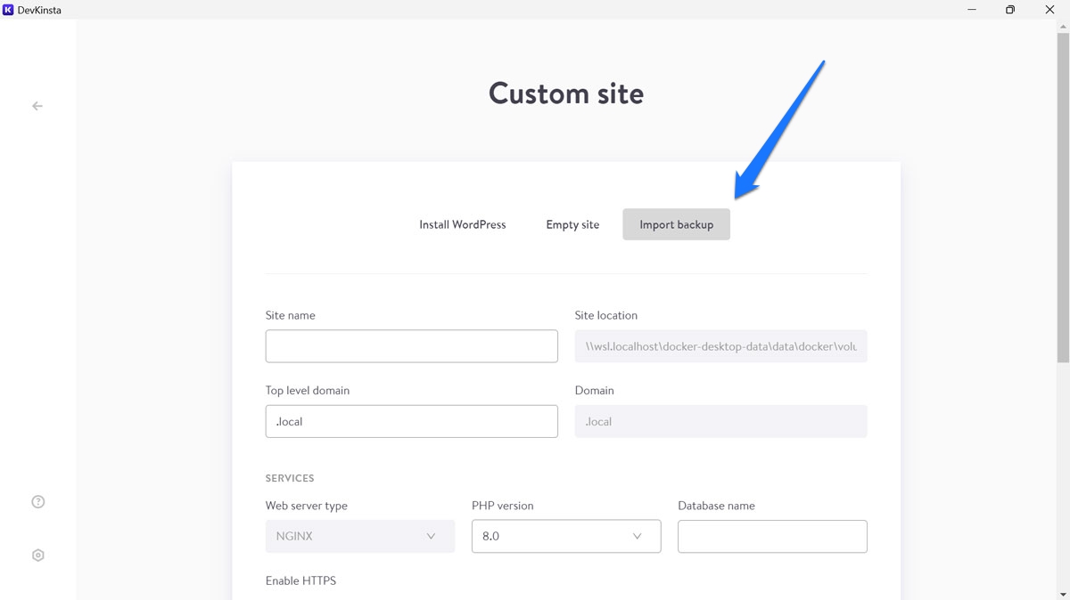
Task: Open the help question mark icon
Action: tap(37, 502)
